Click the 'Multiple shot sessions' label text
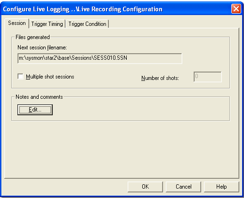 click(x=50, y=77)
